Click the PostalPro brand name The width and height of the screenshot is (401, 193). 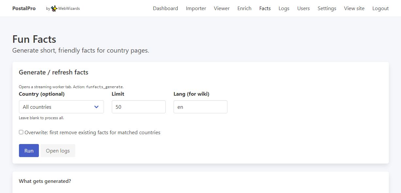coord(24,8)
